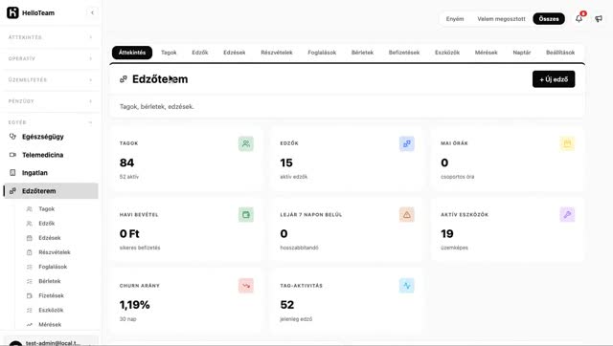Click the card icon beside sidebar Fizetések
This screenshot has height=346, width=613.
(x=30, y=295)
